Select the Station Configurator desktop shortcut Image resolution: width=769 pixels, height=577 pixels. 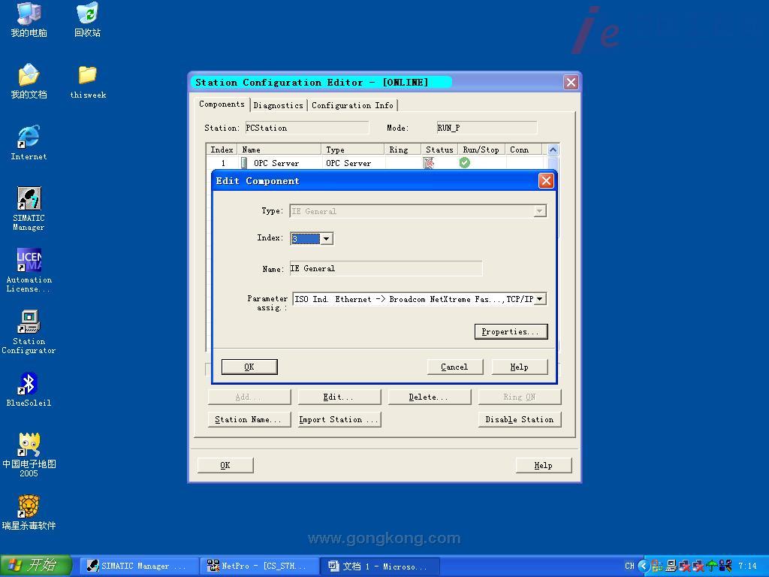tap(29, 332)
